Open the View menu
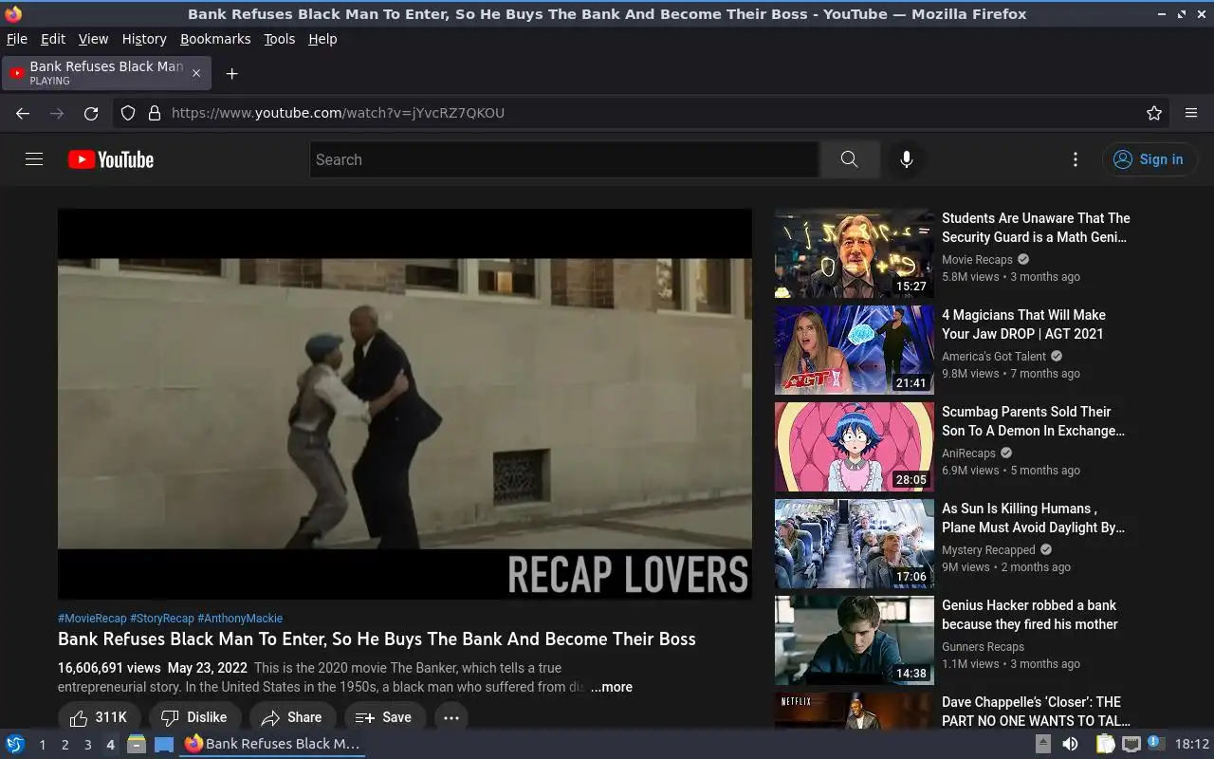Viewport: 1214px width, 759px height. 93,39
